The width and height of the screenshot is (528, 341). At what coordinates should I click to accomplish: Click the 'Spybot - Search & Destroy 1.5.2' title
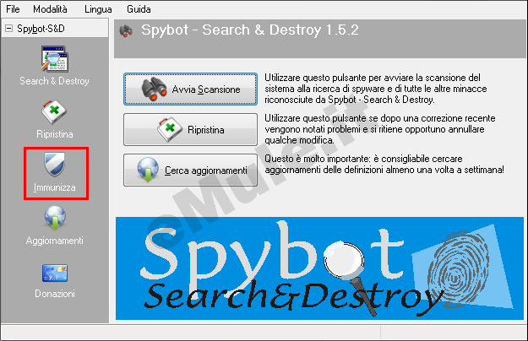[x=250, y=30]
